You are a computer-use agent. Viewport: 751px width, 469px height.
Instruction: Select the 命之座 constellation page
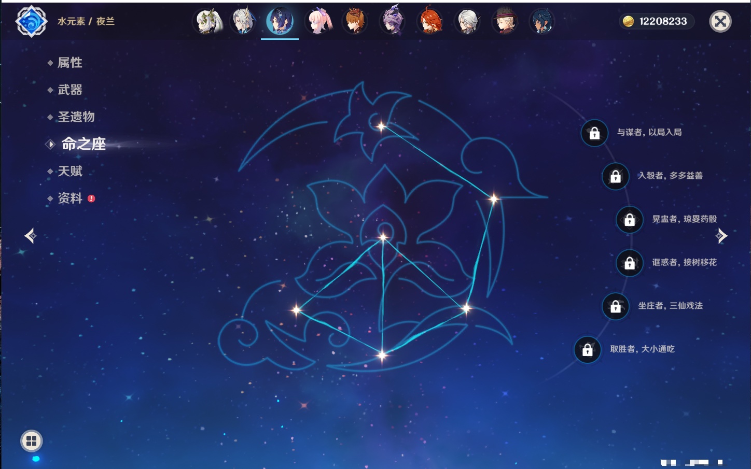pos(84,144)
